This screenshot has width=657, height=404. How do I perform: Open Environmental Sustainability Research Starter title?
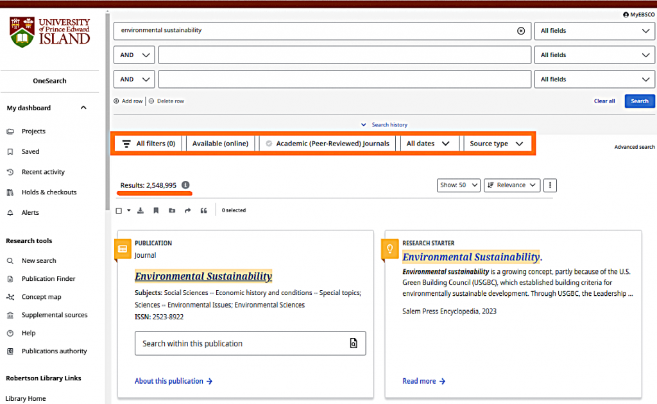coord(471,257)
